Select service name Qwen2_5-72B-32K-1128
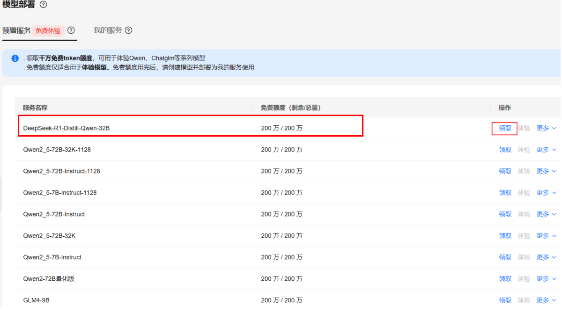Viewport: 562px width, 313px height. (57, 150)
